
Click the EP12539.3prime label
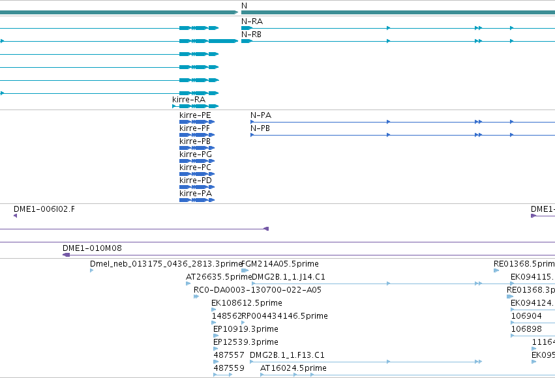246,342
